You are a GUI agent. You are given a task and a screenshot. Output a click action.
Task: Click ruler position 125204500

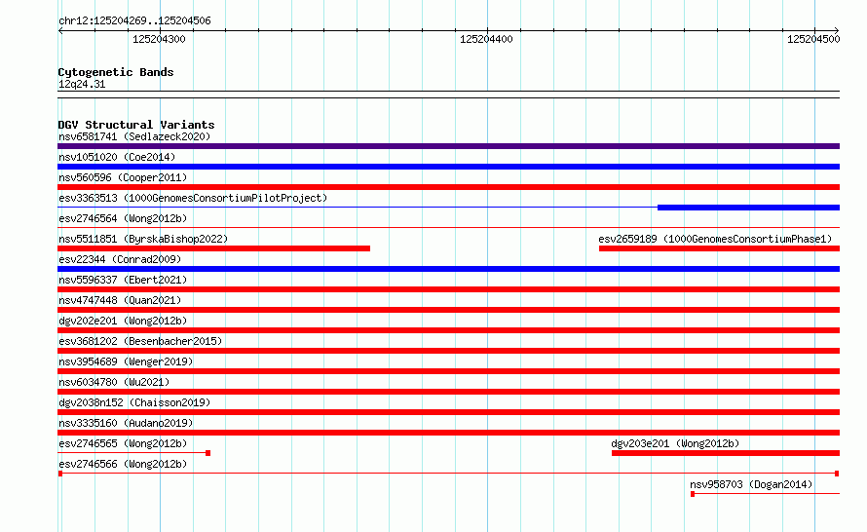813,39
